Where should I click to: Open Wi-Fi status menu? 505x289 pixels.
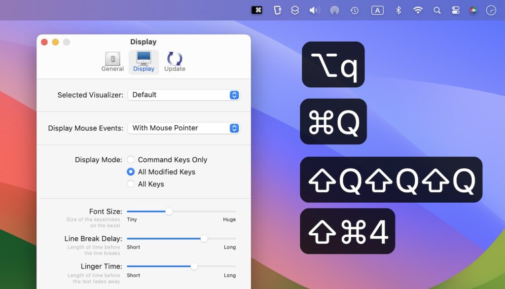(417, 10)
